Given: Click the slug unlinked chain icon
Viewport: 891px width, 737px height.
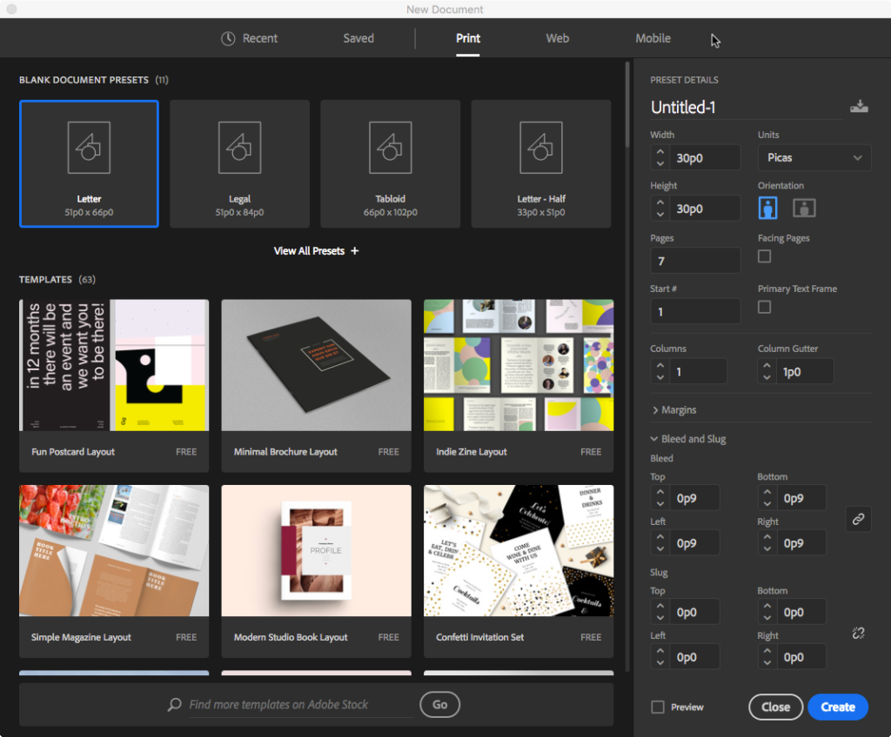Looking at the screenshot, I should pyautogui.click(x=858, y=634).
